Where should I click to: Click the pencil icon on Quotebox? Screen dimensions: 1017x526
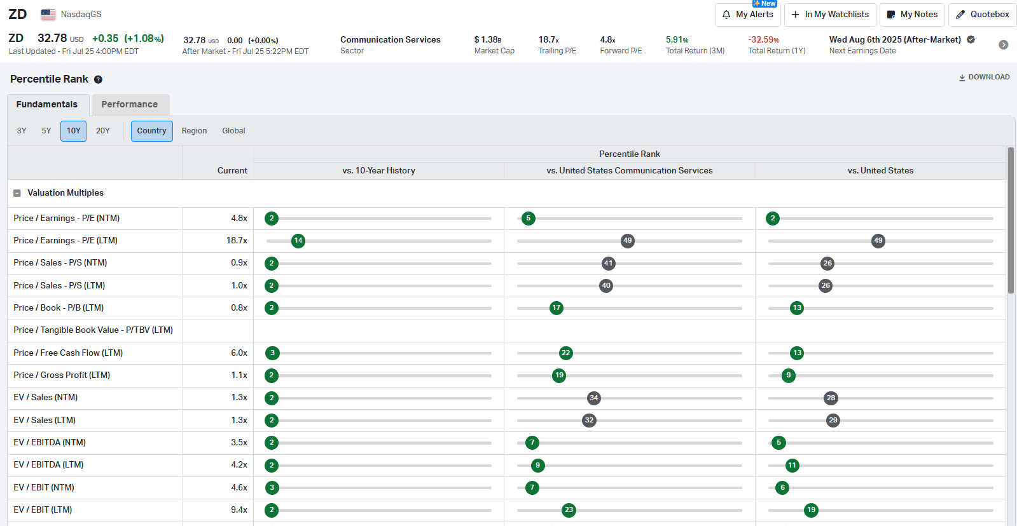point(960,14)
